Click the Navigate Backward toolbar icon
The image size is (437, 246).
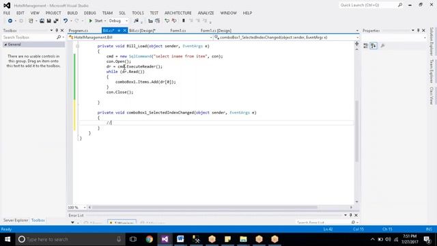(10, 21)
